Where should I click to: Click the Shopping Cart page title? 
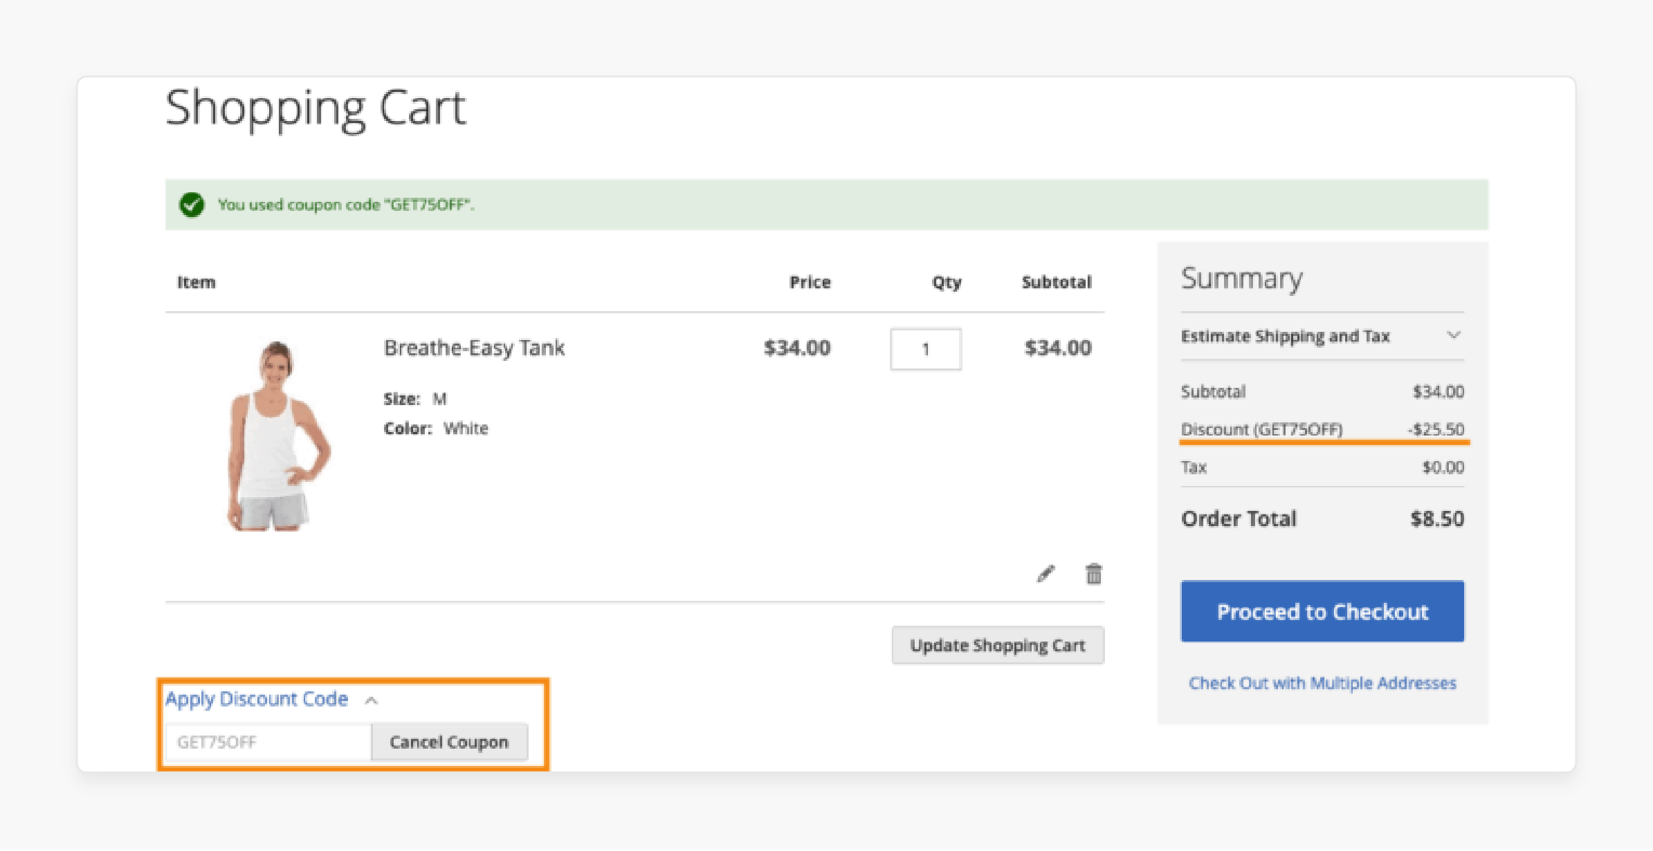point(316,109)
